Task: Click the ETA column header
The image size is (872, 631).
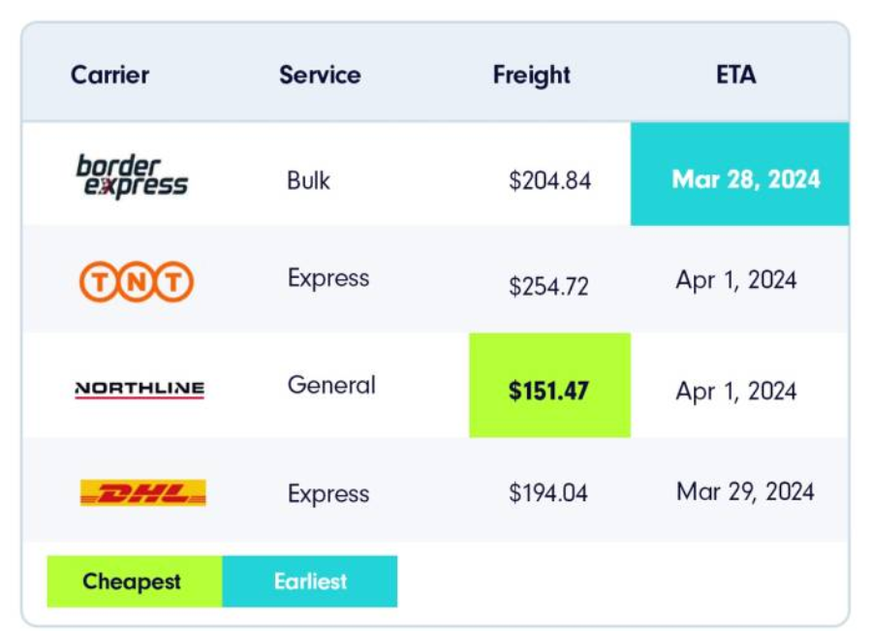Action: [736, 75]
